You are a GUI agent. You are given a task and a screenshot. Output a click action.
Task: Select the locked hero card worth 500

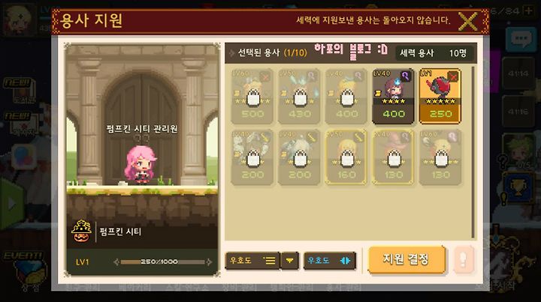(252, 96)
